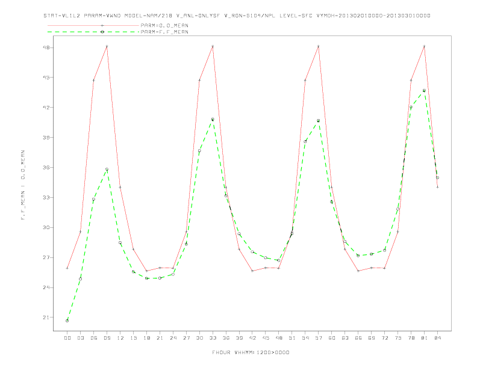Click the chart title starting STAT=VL1L2

(x=237, y=16)
